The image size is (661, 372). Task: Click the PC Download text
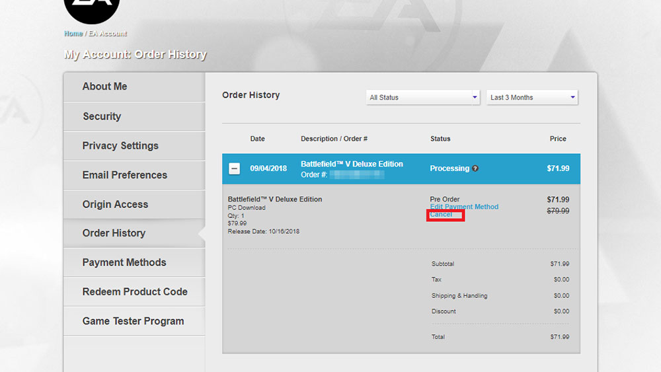click(247, 207)
